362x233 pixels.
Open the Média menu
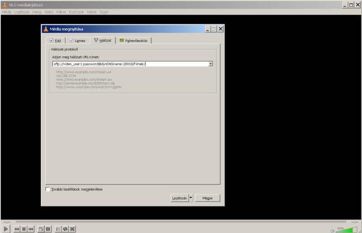pos(7,12)
